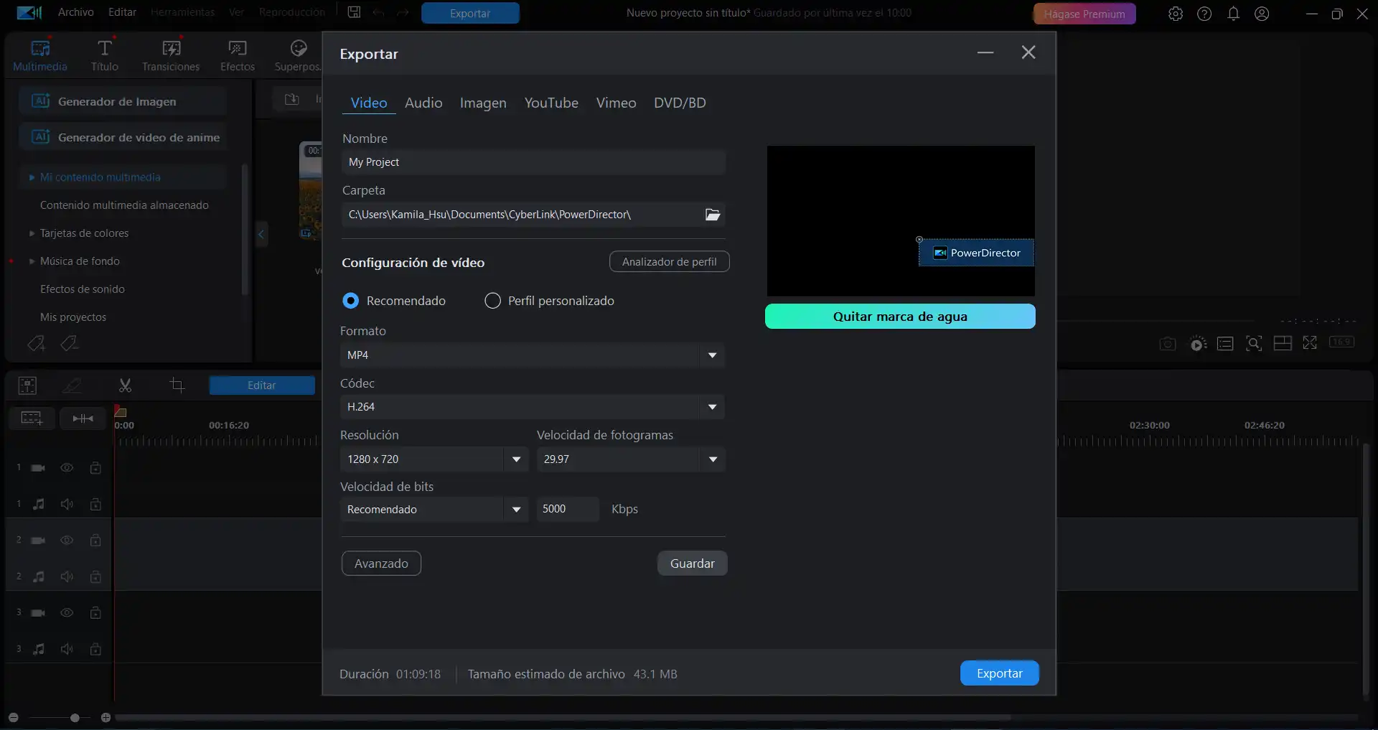The image size is (1378, 730).
Task: Toggle visibility of video track 3
Action: (67, 613)
